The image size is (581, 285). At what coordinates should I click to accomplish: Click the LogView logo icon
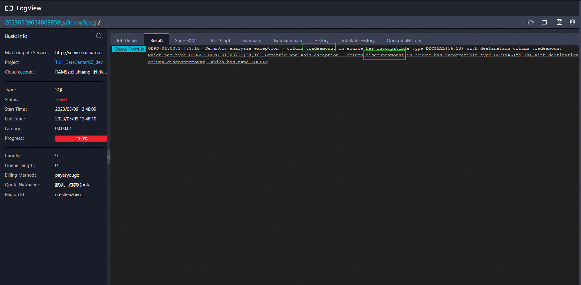pos(9,8)
